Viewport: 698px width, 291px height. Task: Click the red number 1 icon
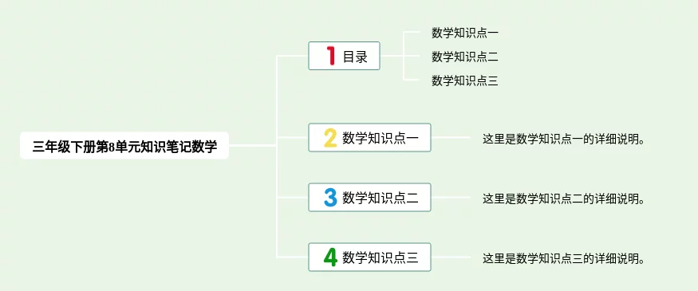click(x=331, y=56)
